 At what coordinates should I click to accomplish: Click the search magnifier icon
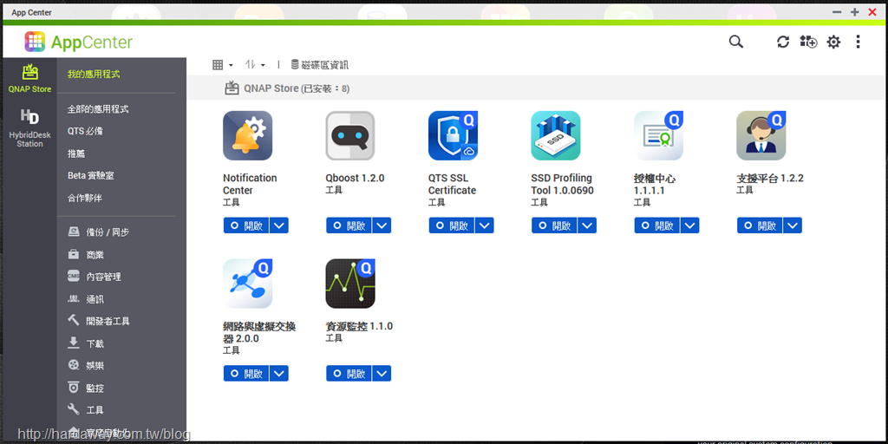(735, 42)
